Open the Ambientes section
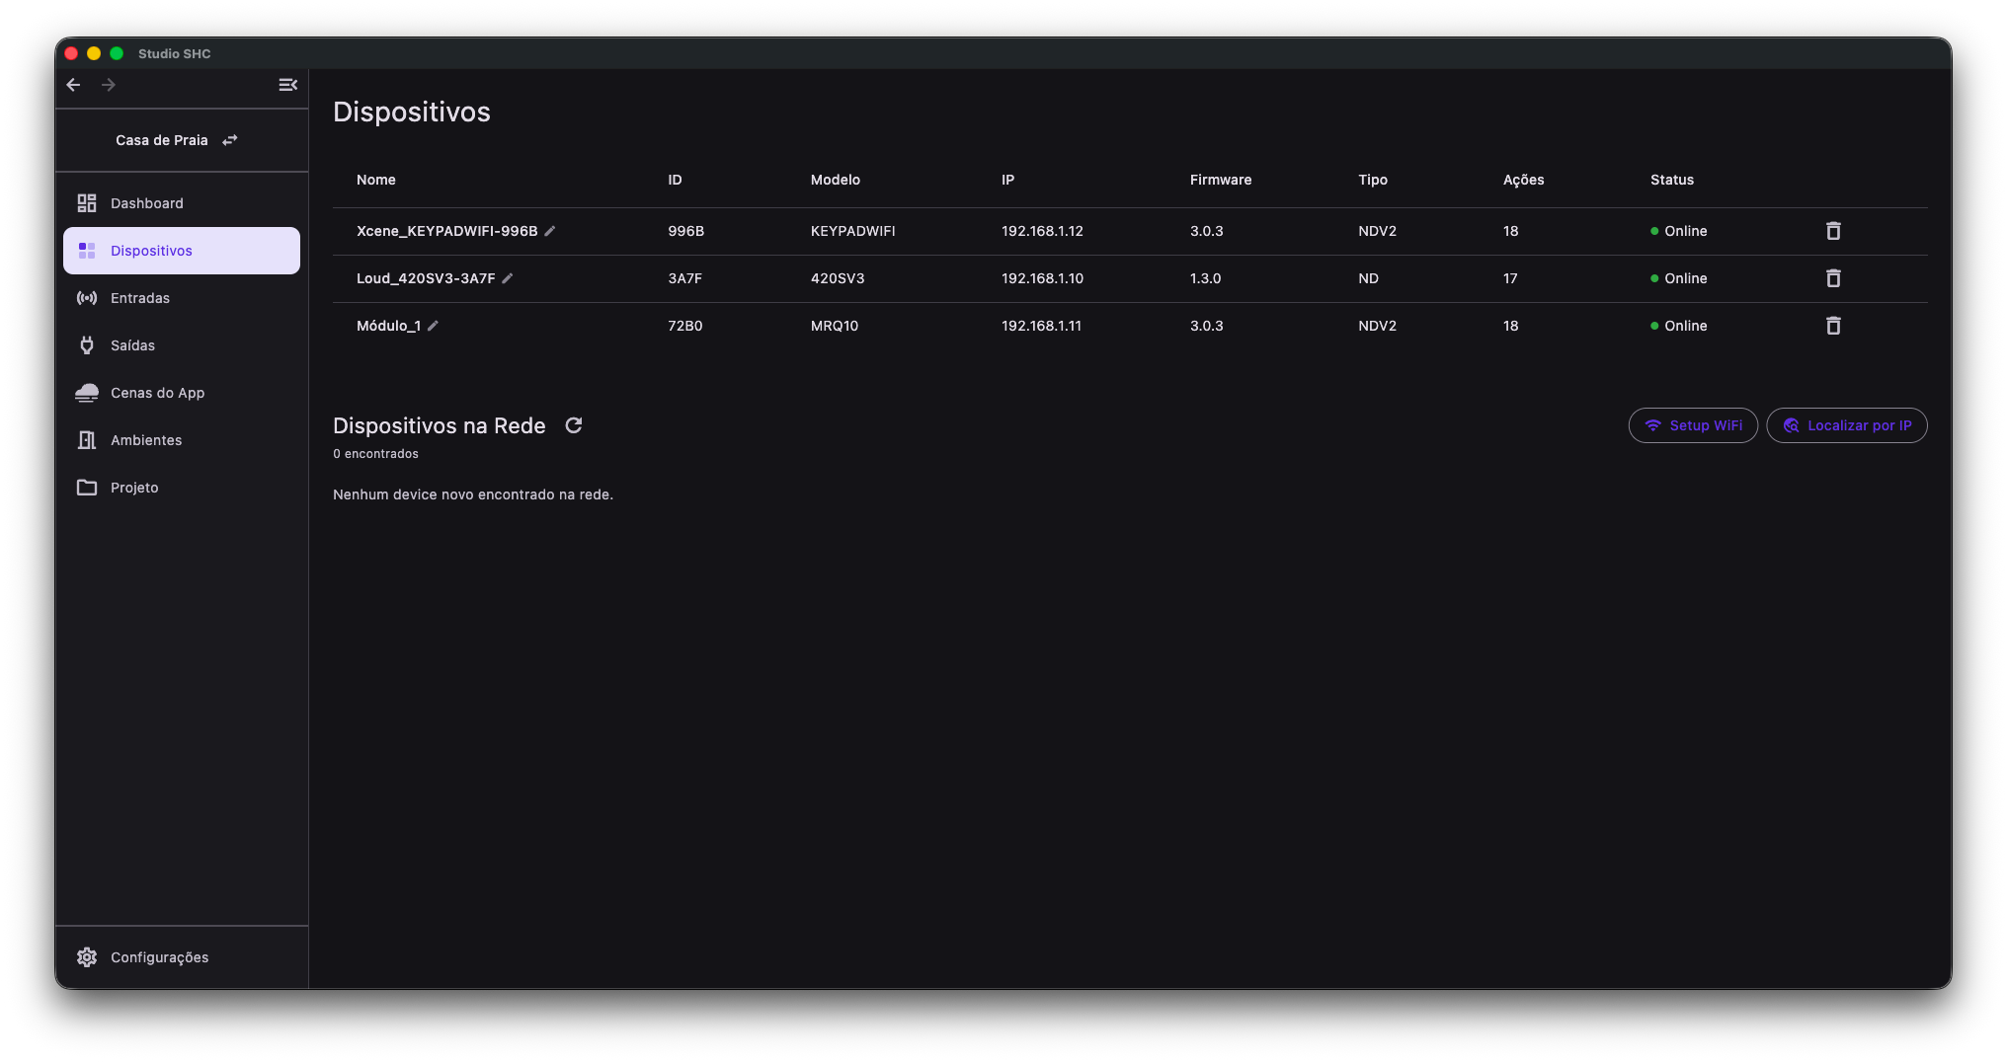The height and width of the screenshot is (1062, 2007). (x=182, y=440)
